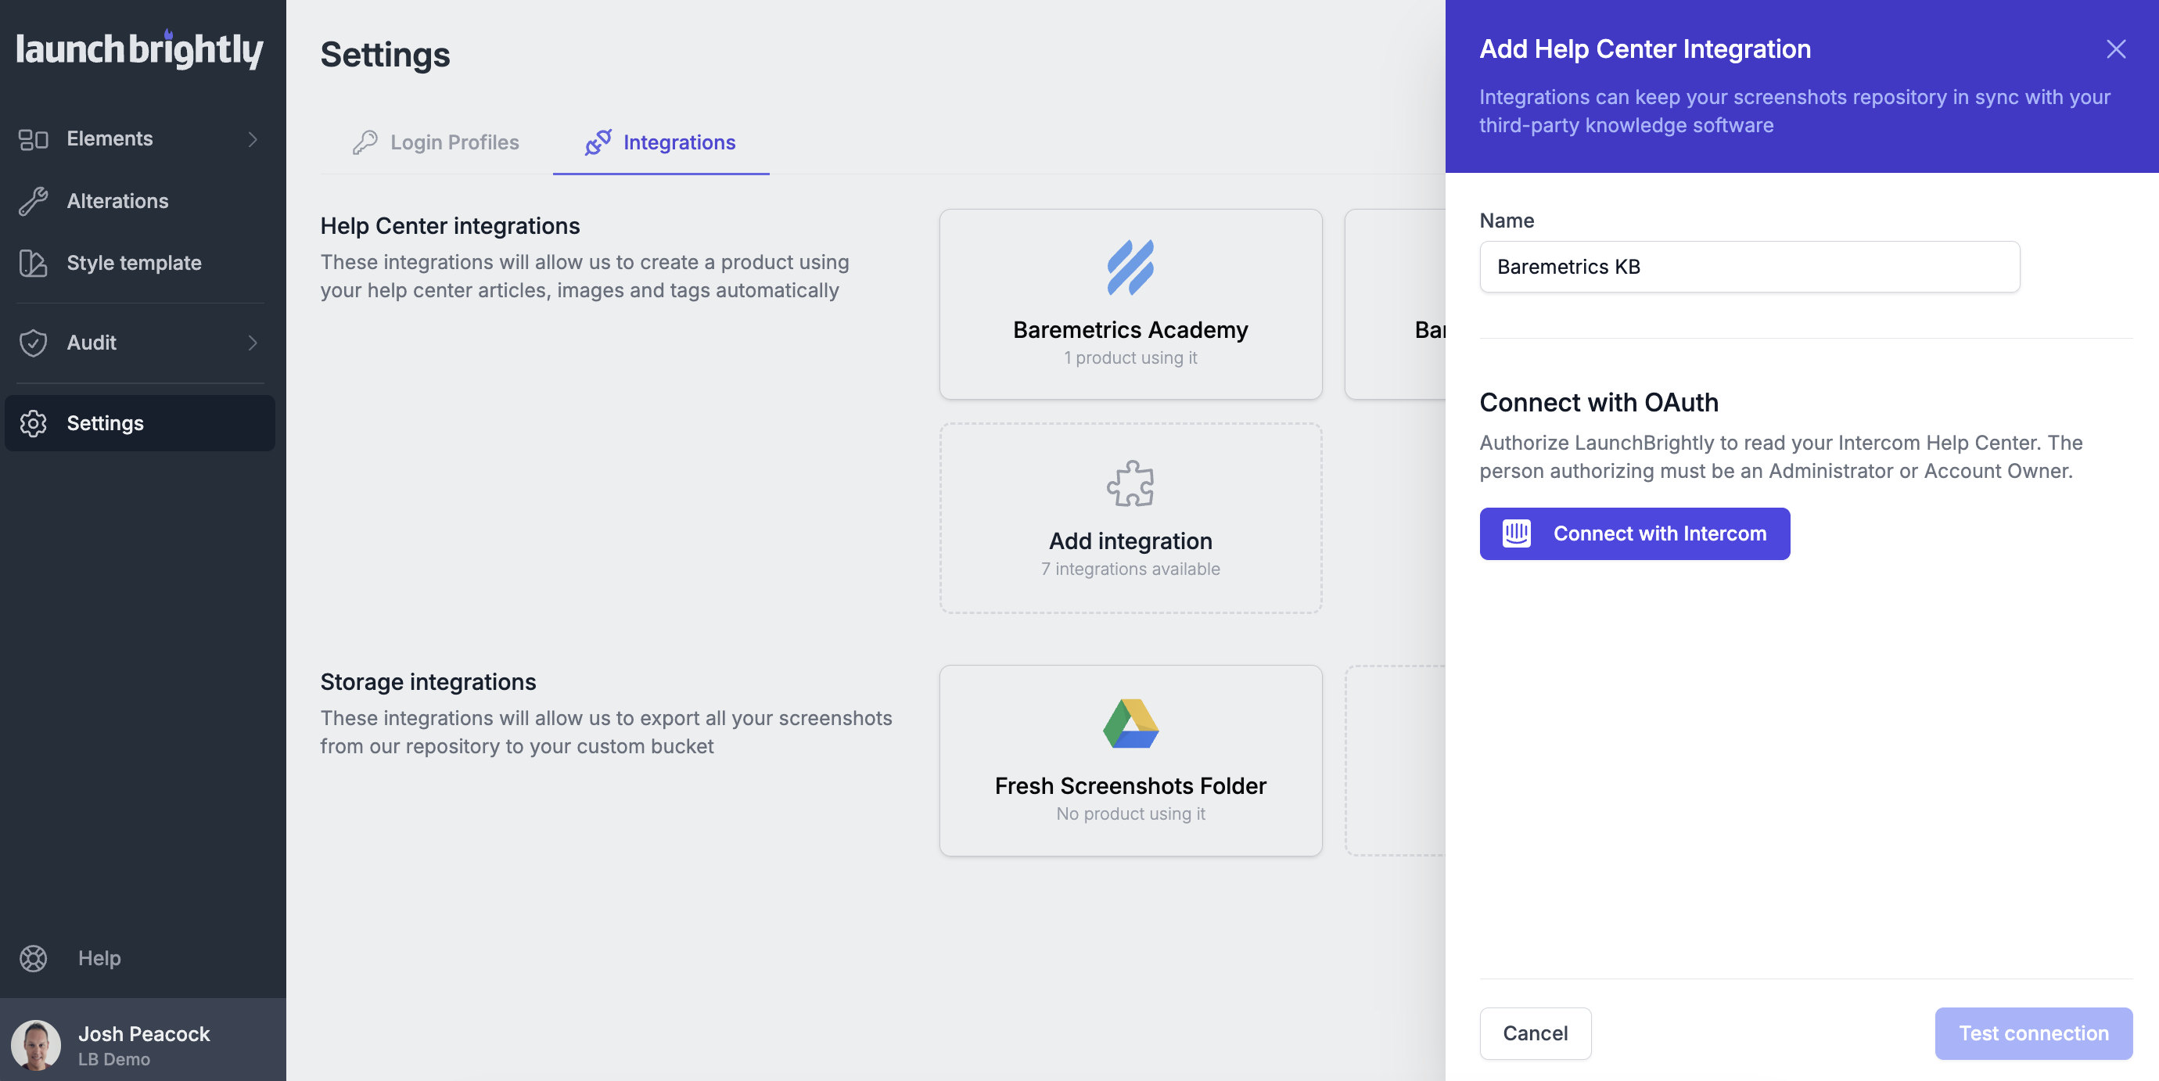Screen dimensions: 2159x1081
Task: Click the Name field label
Action: [x=1506, y=221]
